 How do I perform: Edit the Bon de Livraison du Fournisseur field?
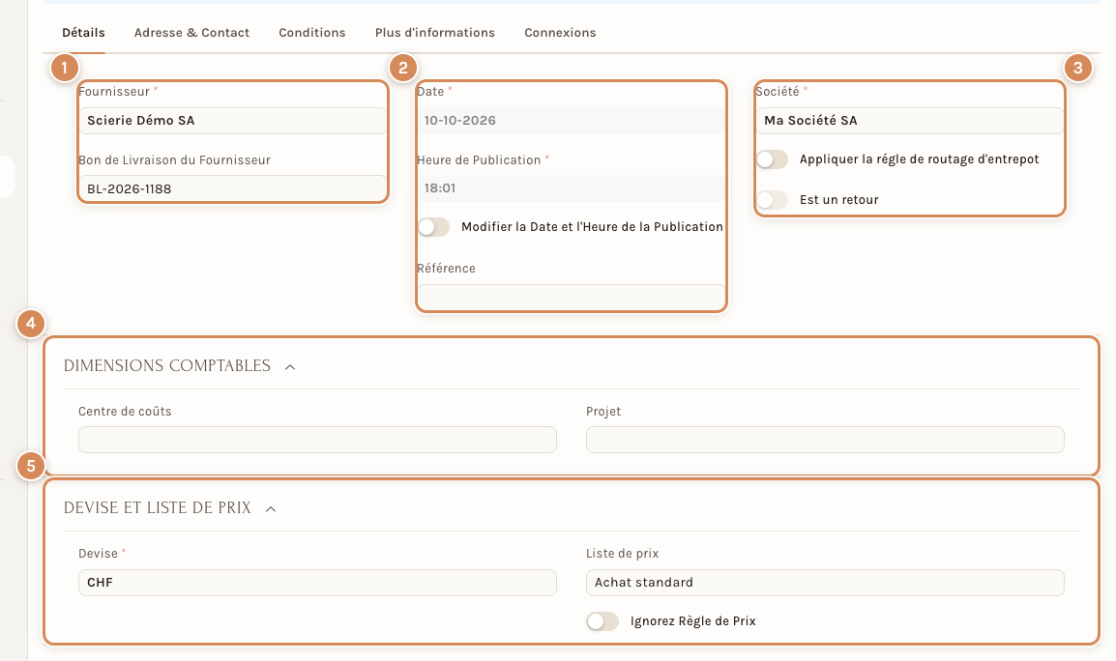coord(233,188)
